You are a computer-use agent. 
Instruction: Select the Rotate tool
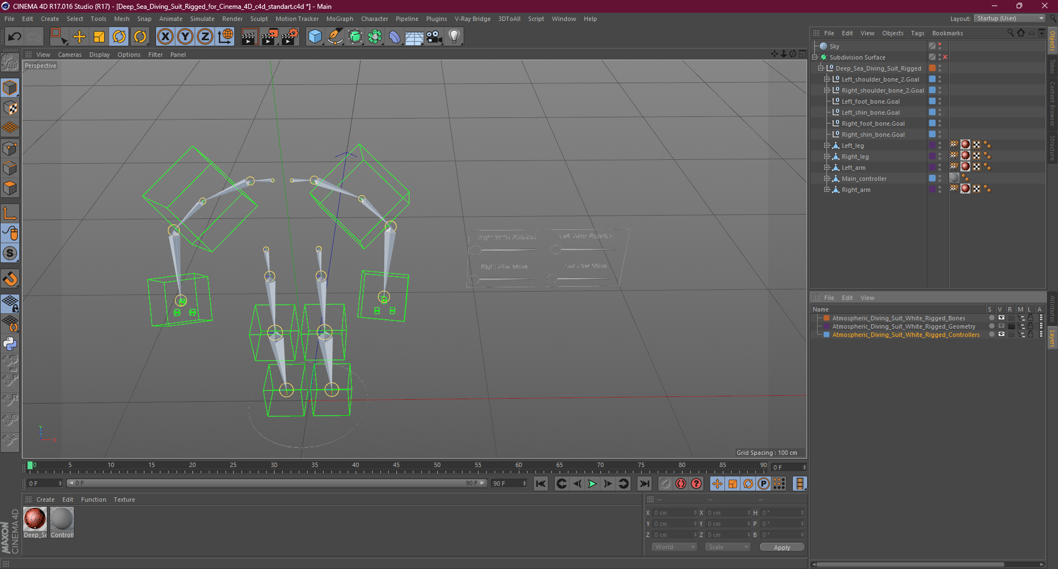119,37
